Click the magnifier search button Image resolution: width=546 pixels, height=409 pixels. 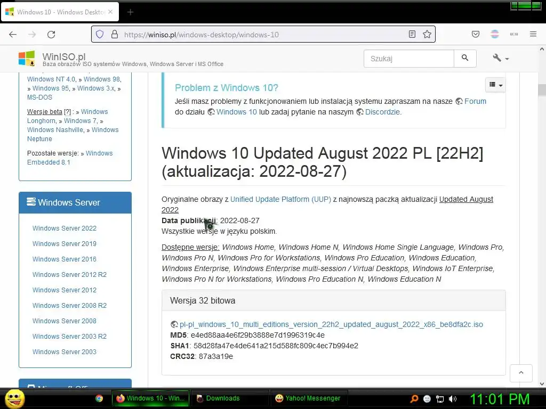(465, 58)
